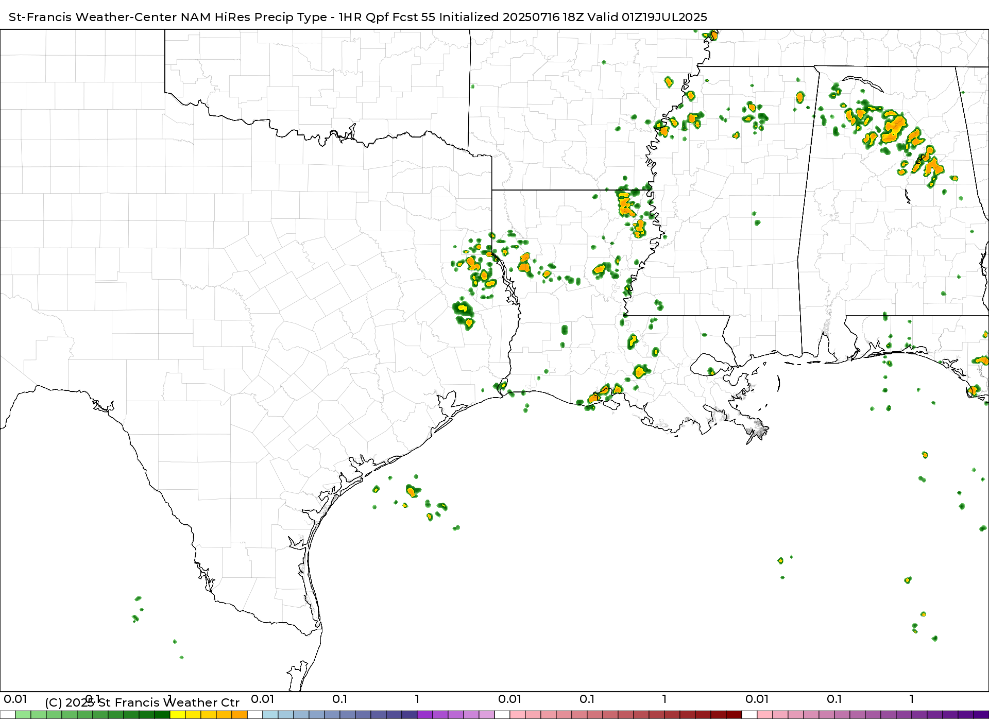This screenshot has height=721, width=989.
Task: Click the deepest purple swatch ending the legend
Action: (x=981, y=715)
